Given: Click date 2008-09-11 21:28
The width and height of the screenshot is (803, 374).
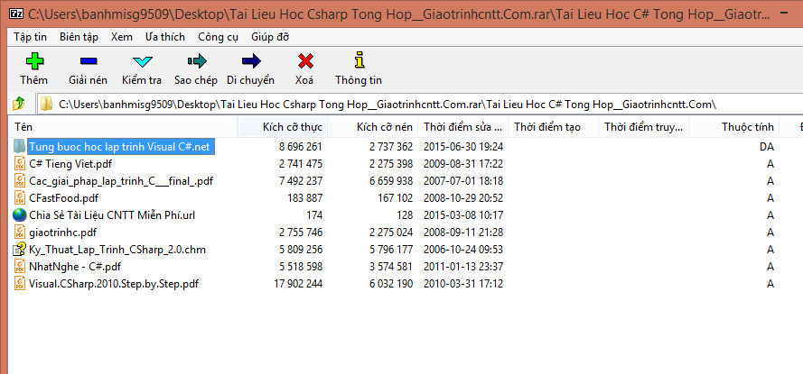Looking at the screenshot, I should [463, 233].
